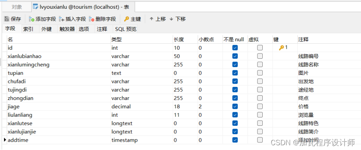
Task: Check Virtual box for xianlutese row
Action: click(x=260, y=123)
